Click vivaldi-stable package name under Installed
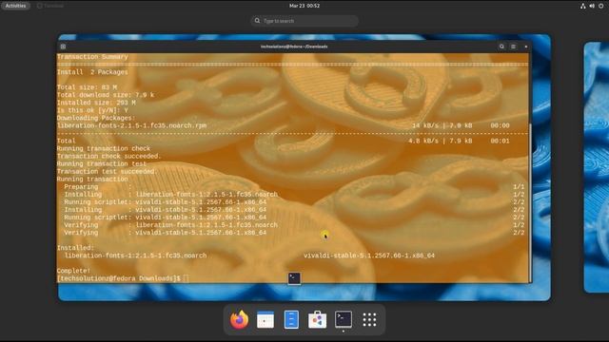This screenshot has width=609, height=342. coord(369,256)
